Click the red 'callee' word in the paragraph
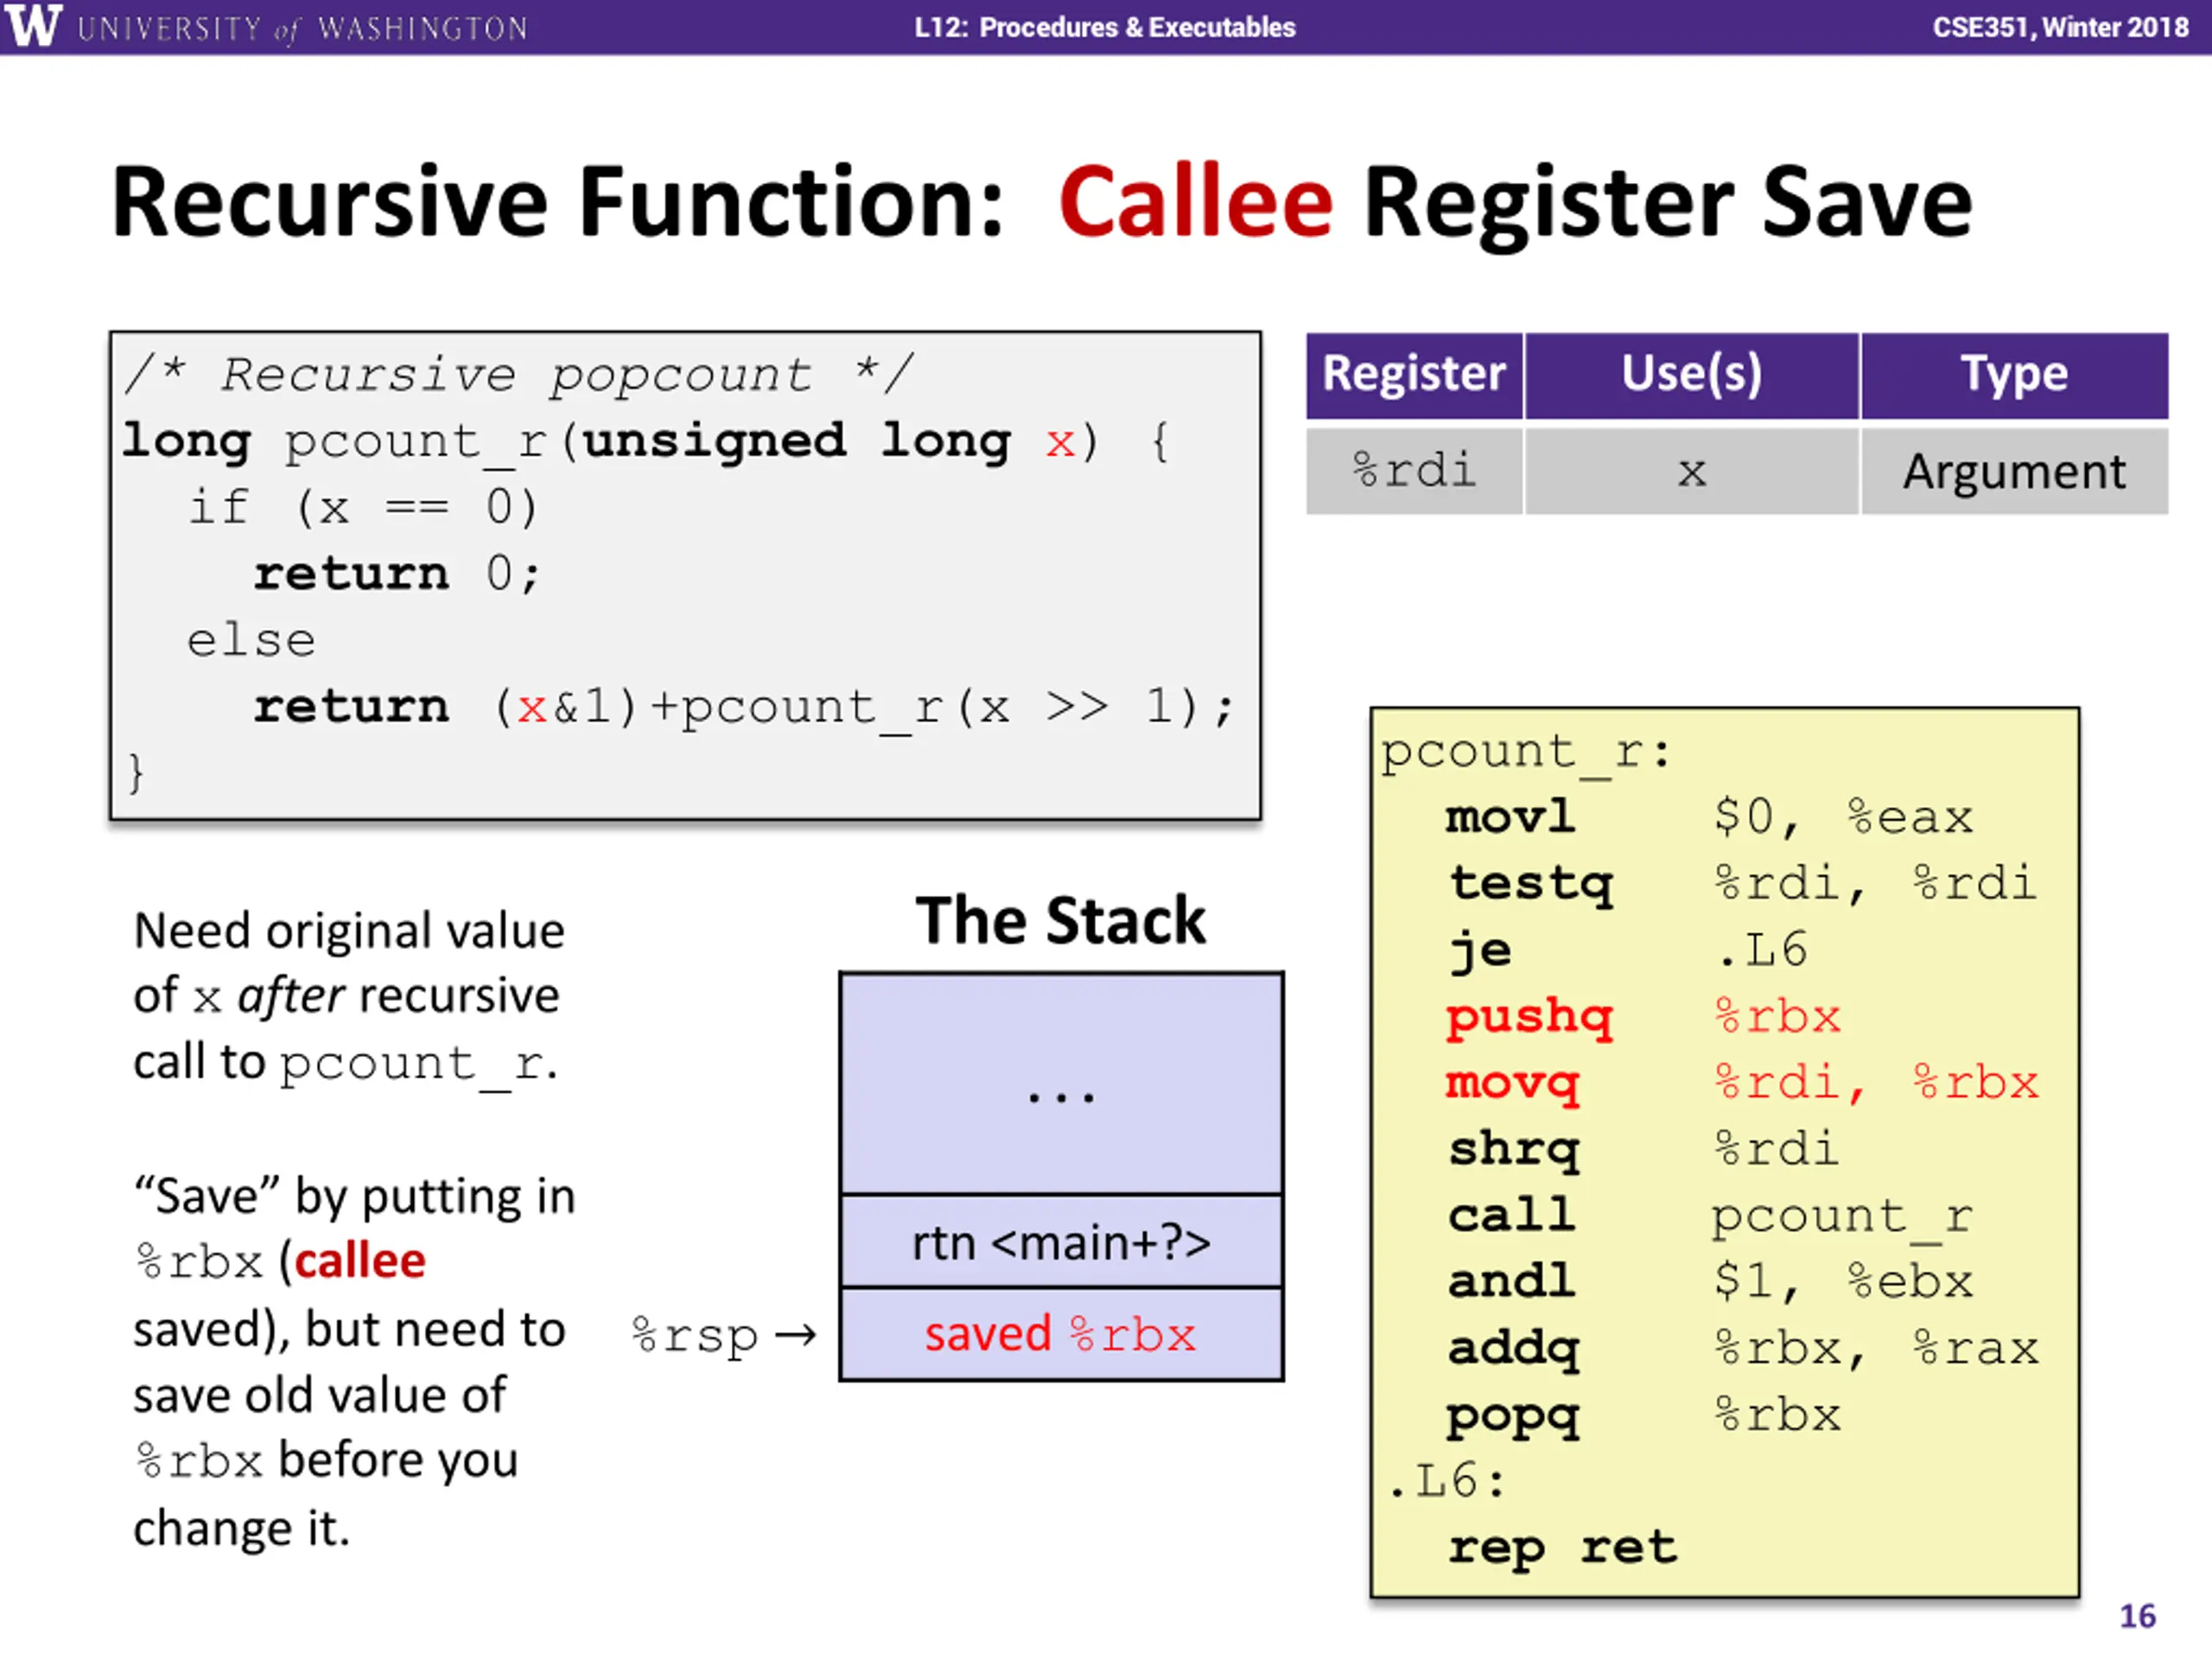 [x=360, y=1261]
